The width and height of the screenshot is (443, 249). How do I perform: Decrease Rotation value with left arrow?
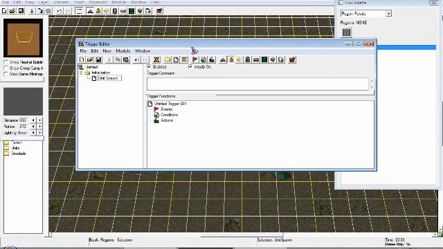tap(33, 127)
